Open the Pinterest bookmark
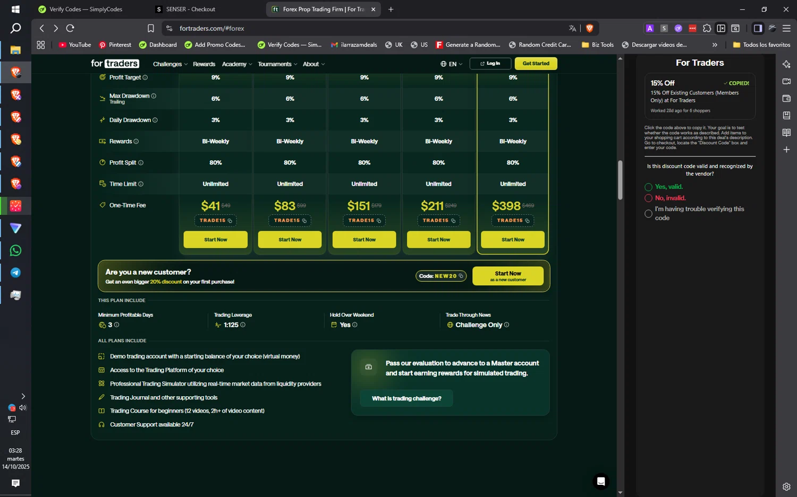Screen dimensions: 797x497 pos(115,45)
